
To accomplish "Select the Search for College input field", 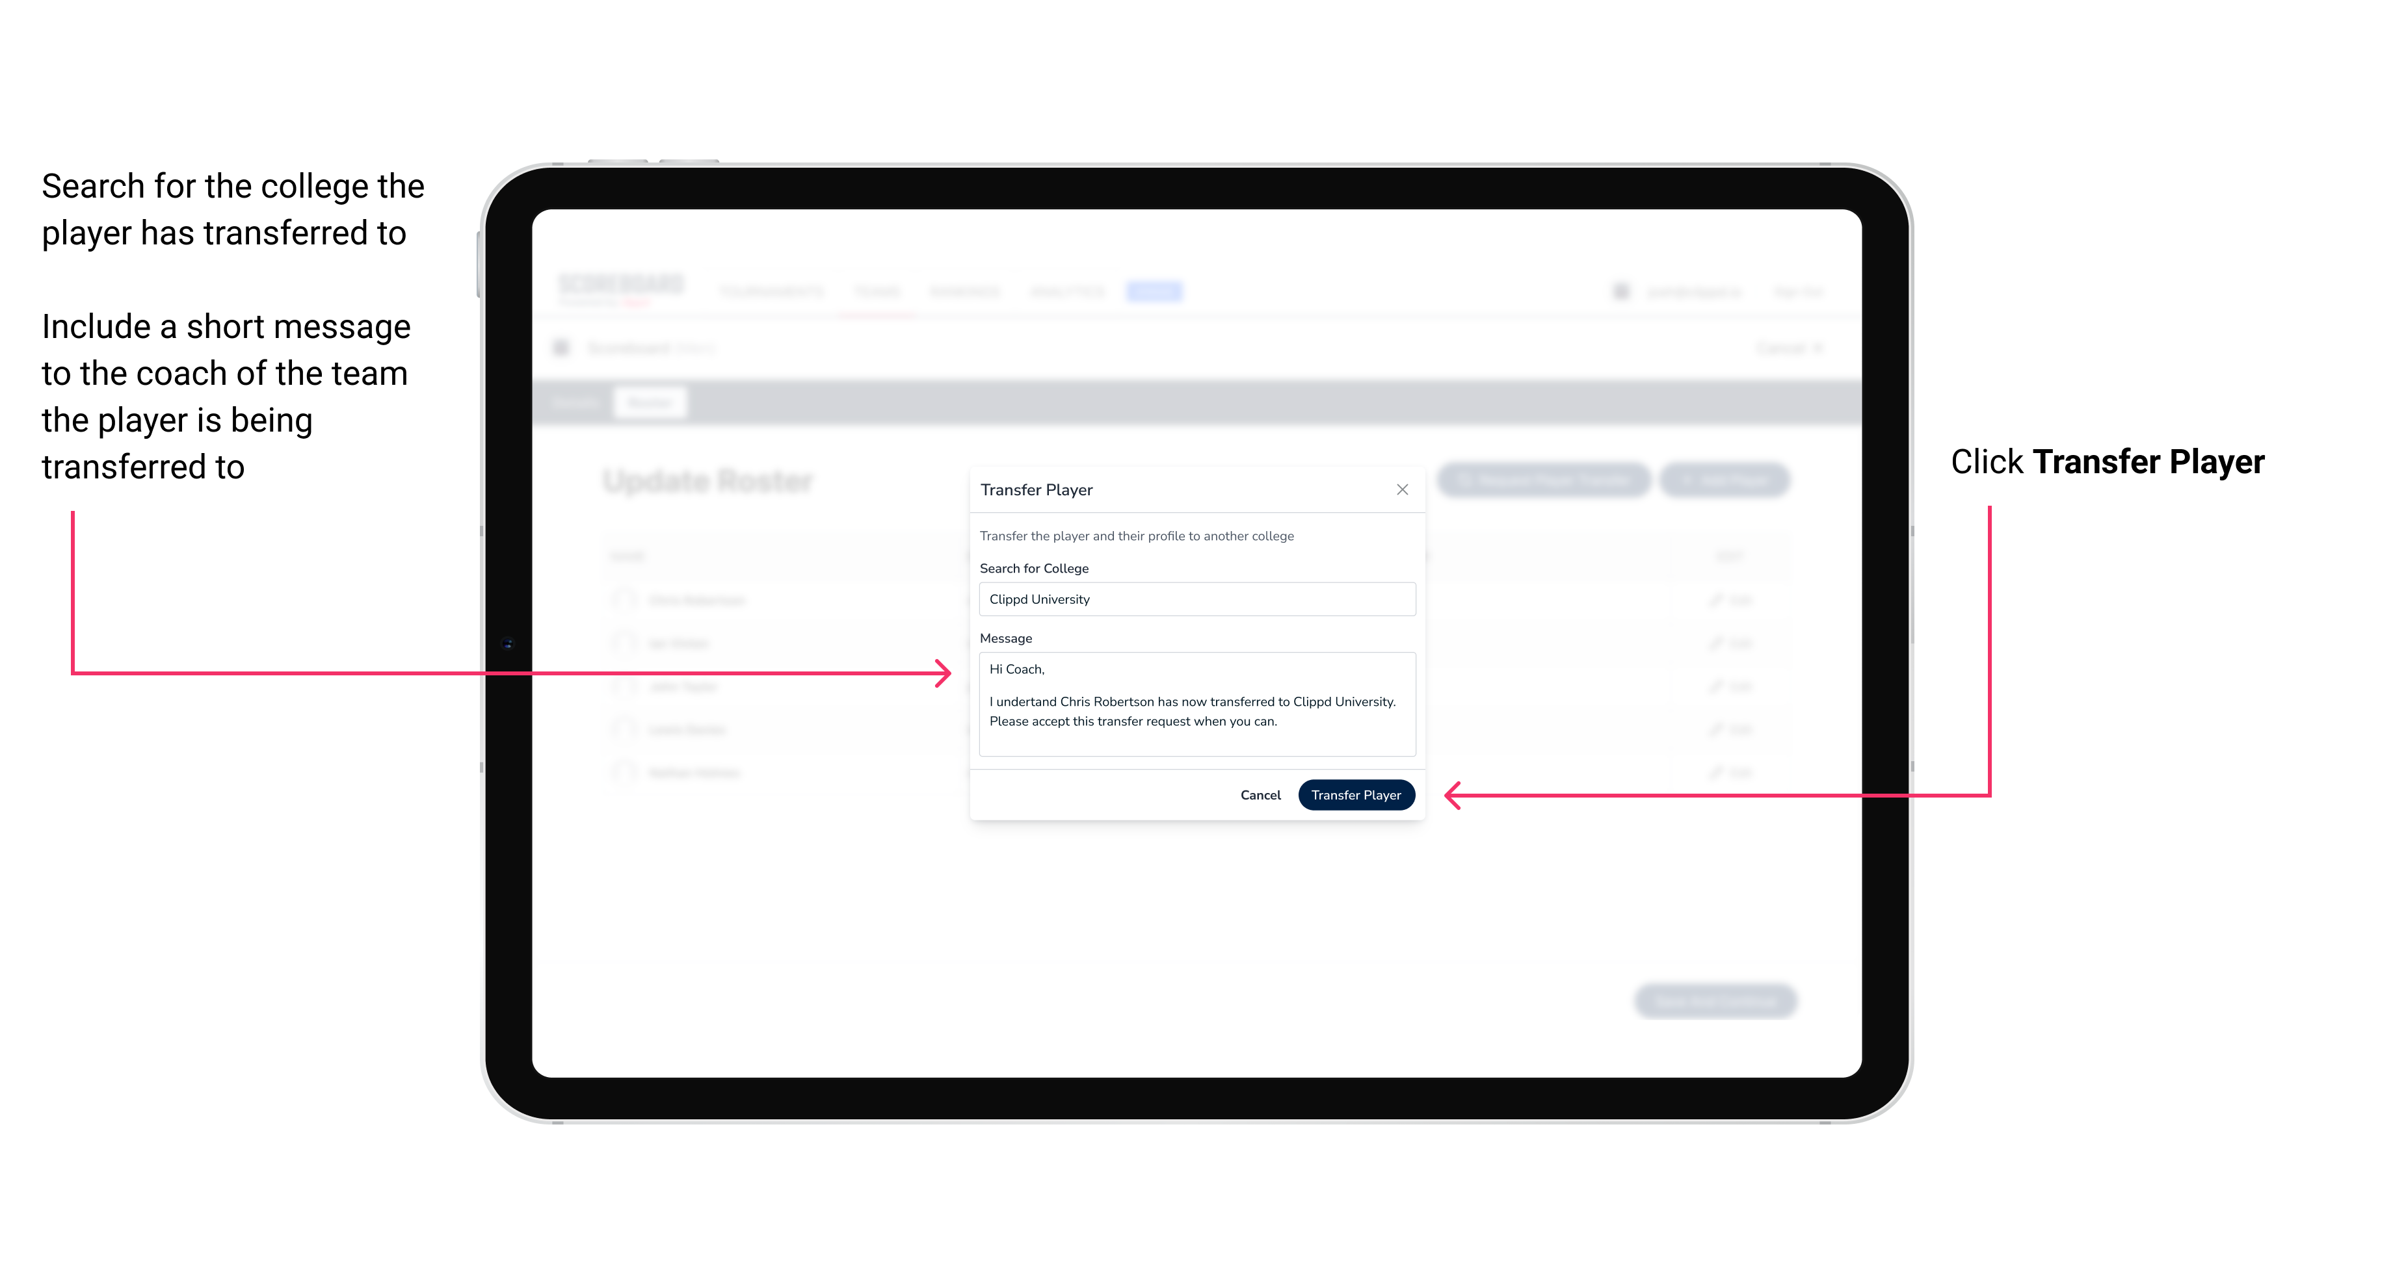I will point(1192,599).
